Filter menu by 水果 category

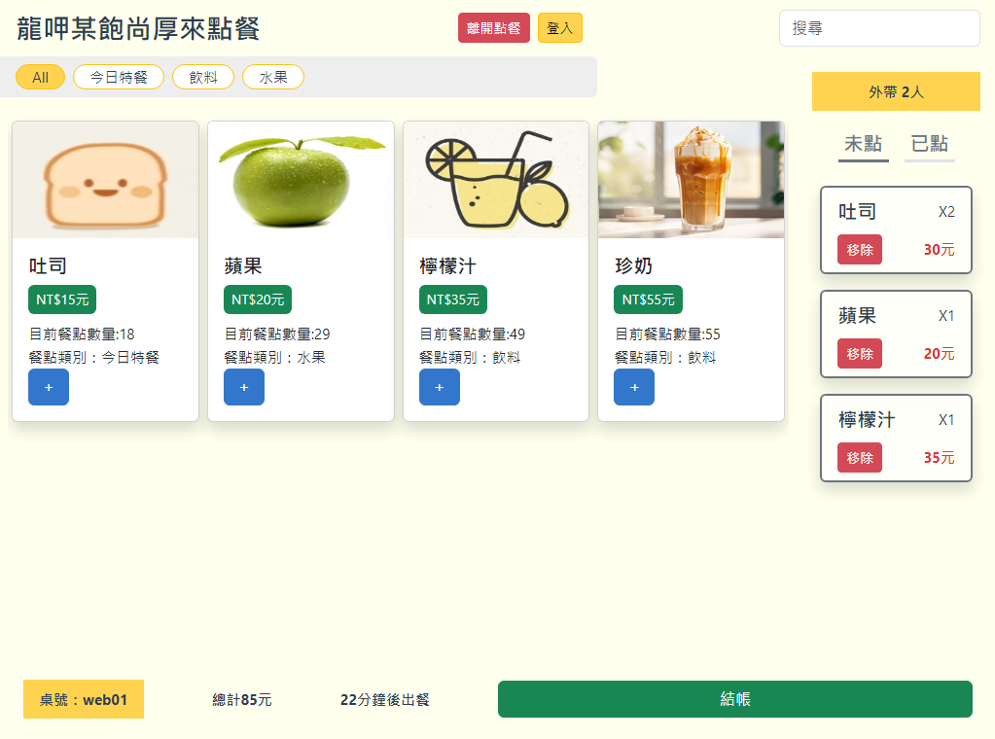click(x=273, y=78)
